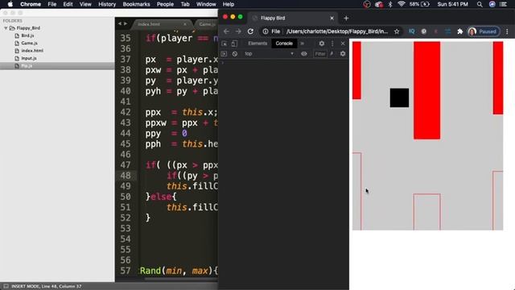Viewport: 515px width, 290px height.
Task: Open the Edit menu
Action: point(68,4)
